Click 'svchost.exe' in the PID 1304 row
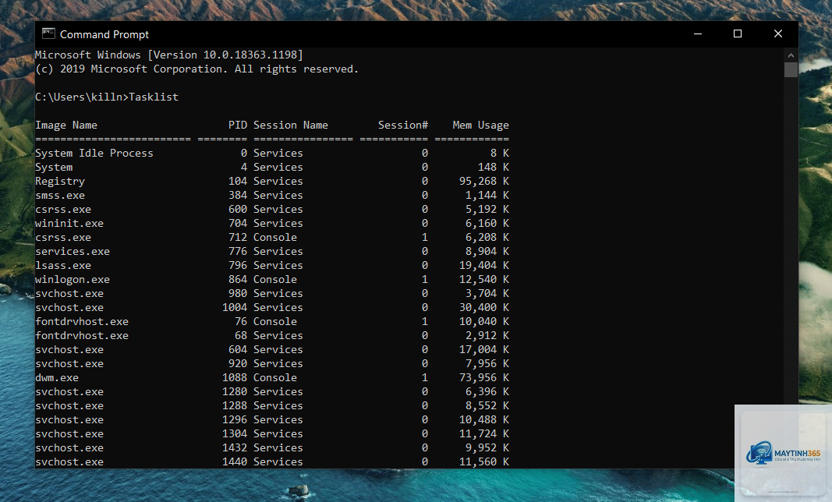 (x=69, y=434)
